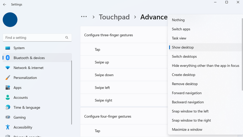Open Network & internet via Wi-Fi icon
Image resolution: width=243 pixels, height=137 pixels.
(8, 68)
